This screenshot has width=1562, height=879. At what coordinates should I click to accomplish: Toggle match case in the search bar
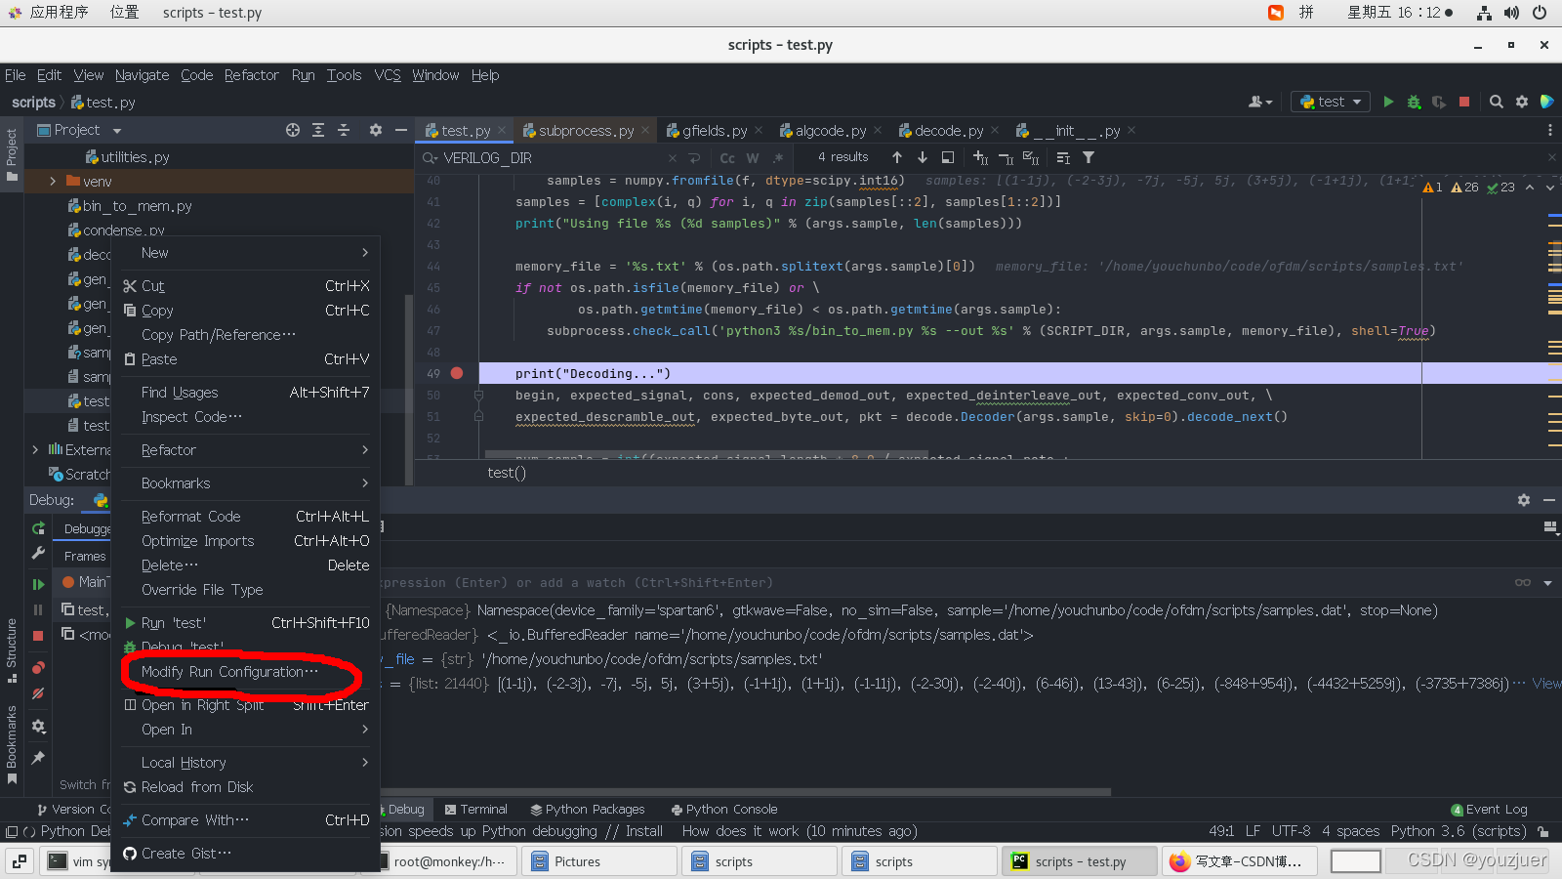coord(727,157)
